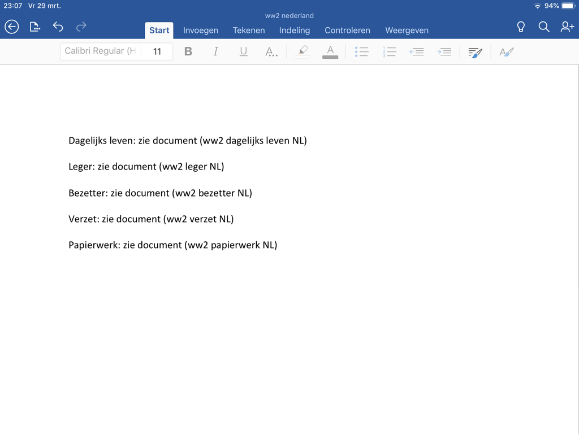Decrease the paragraph indent
Viewport: 579px width, 434px height.
click(417, 51)
